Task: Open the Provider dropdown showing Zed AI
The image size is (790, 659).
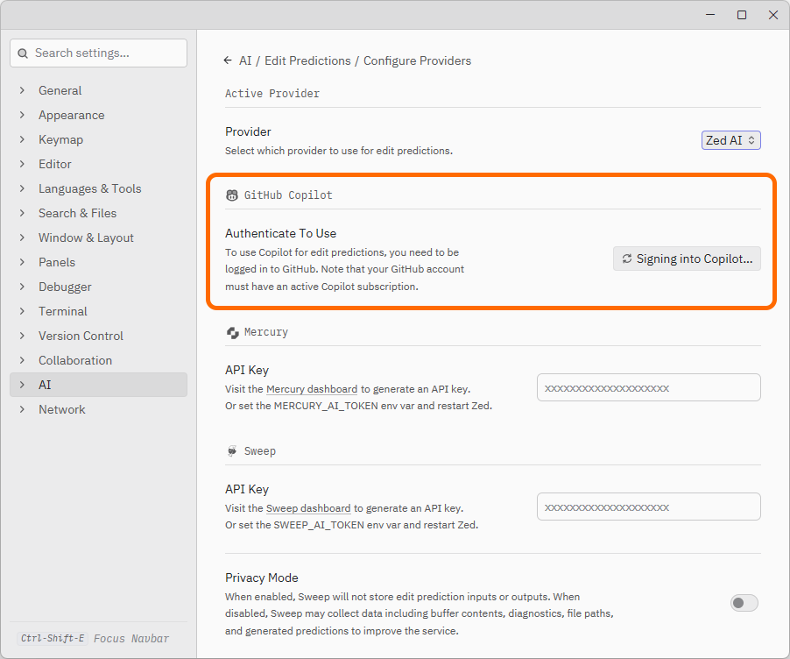Action: click(x=730, y=140)
